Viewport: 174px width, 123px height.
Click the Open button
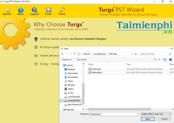(148, 119)
